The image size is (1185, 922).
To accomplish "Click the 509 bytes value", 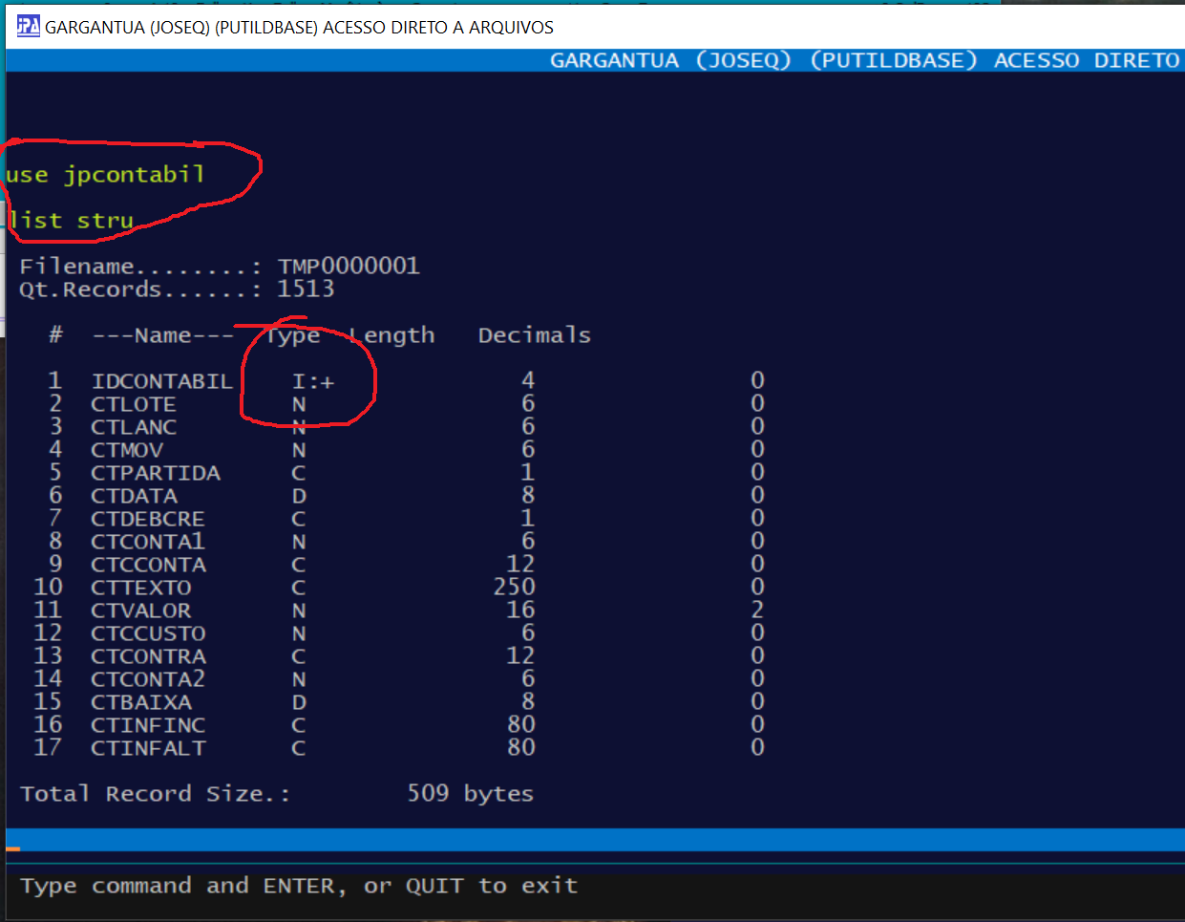I will tap(471, 794).
